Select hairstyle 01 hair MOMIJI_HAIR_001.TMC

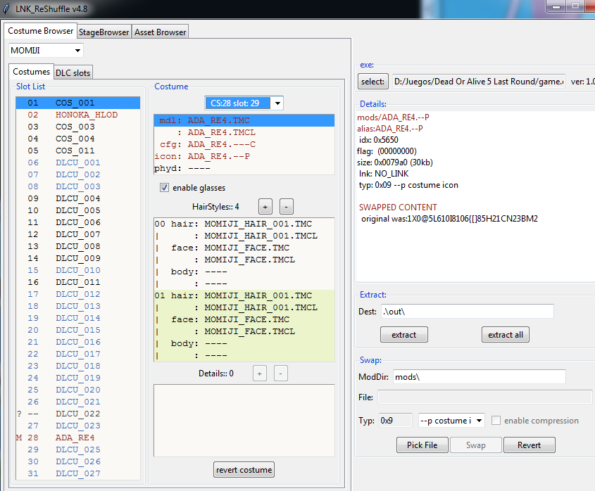244,295
